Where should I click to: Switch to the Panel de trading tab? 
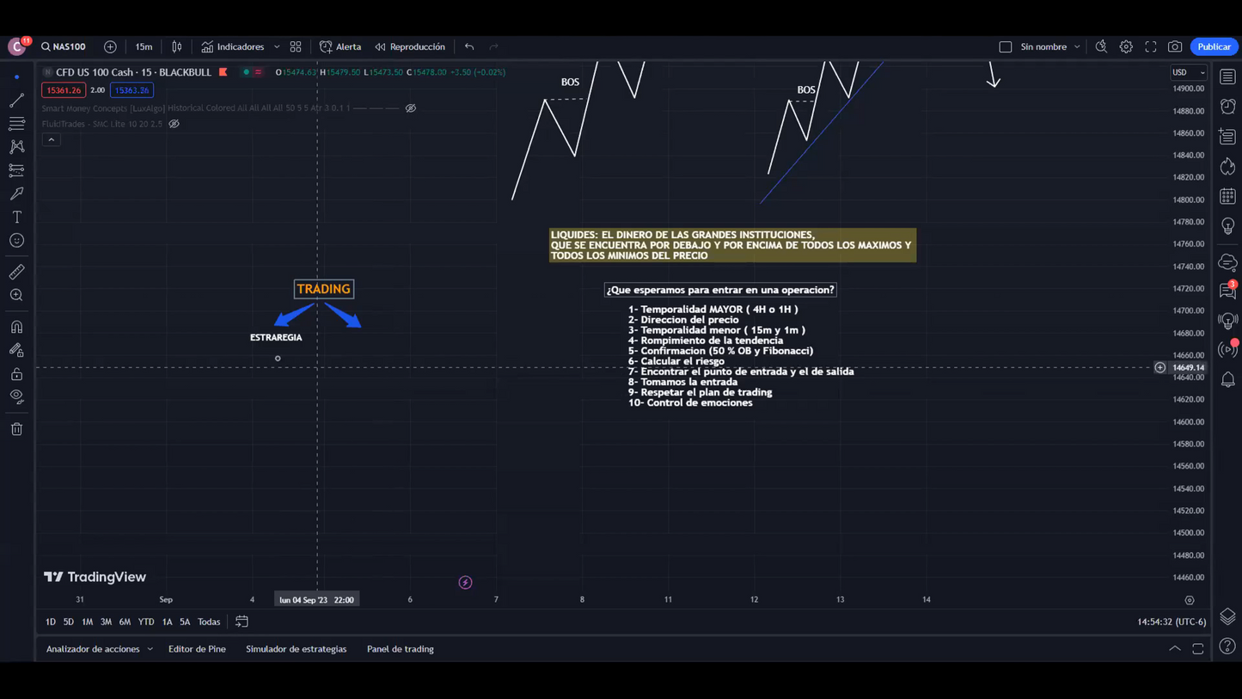click(x=400, y=649)
